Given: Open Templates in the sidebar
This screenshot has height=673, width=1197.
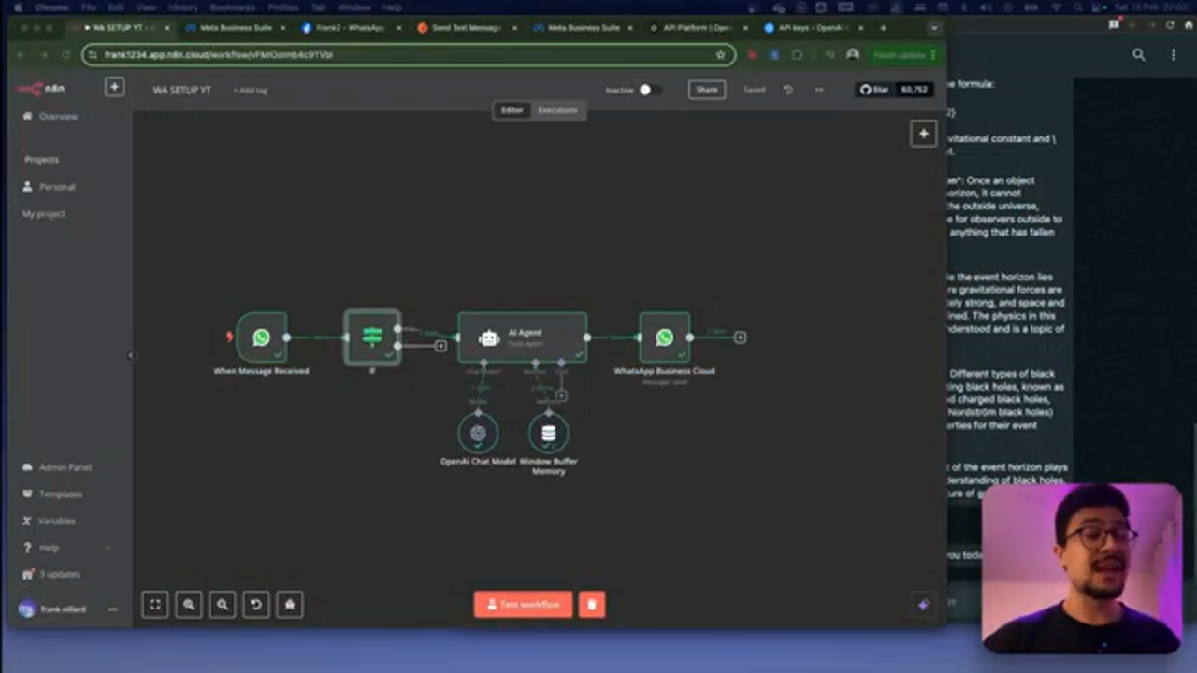Looking at the screenshot, I should tap(60, 494).
